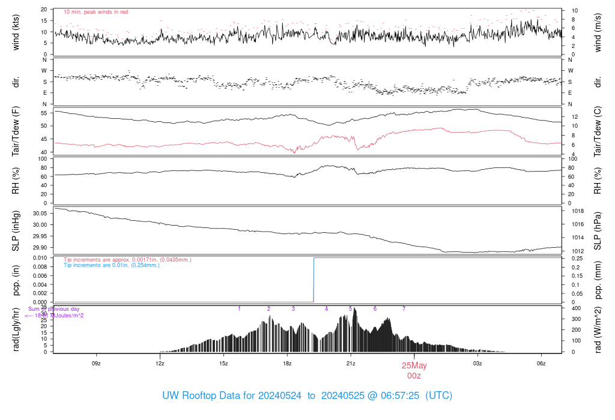Click the '29.90' SLP tick value
Image resolution: width=615 pixels, height=420 pixels.
40,248
